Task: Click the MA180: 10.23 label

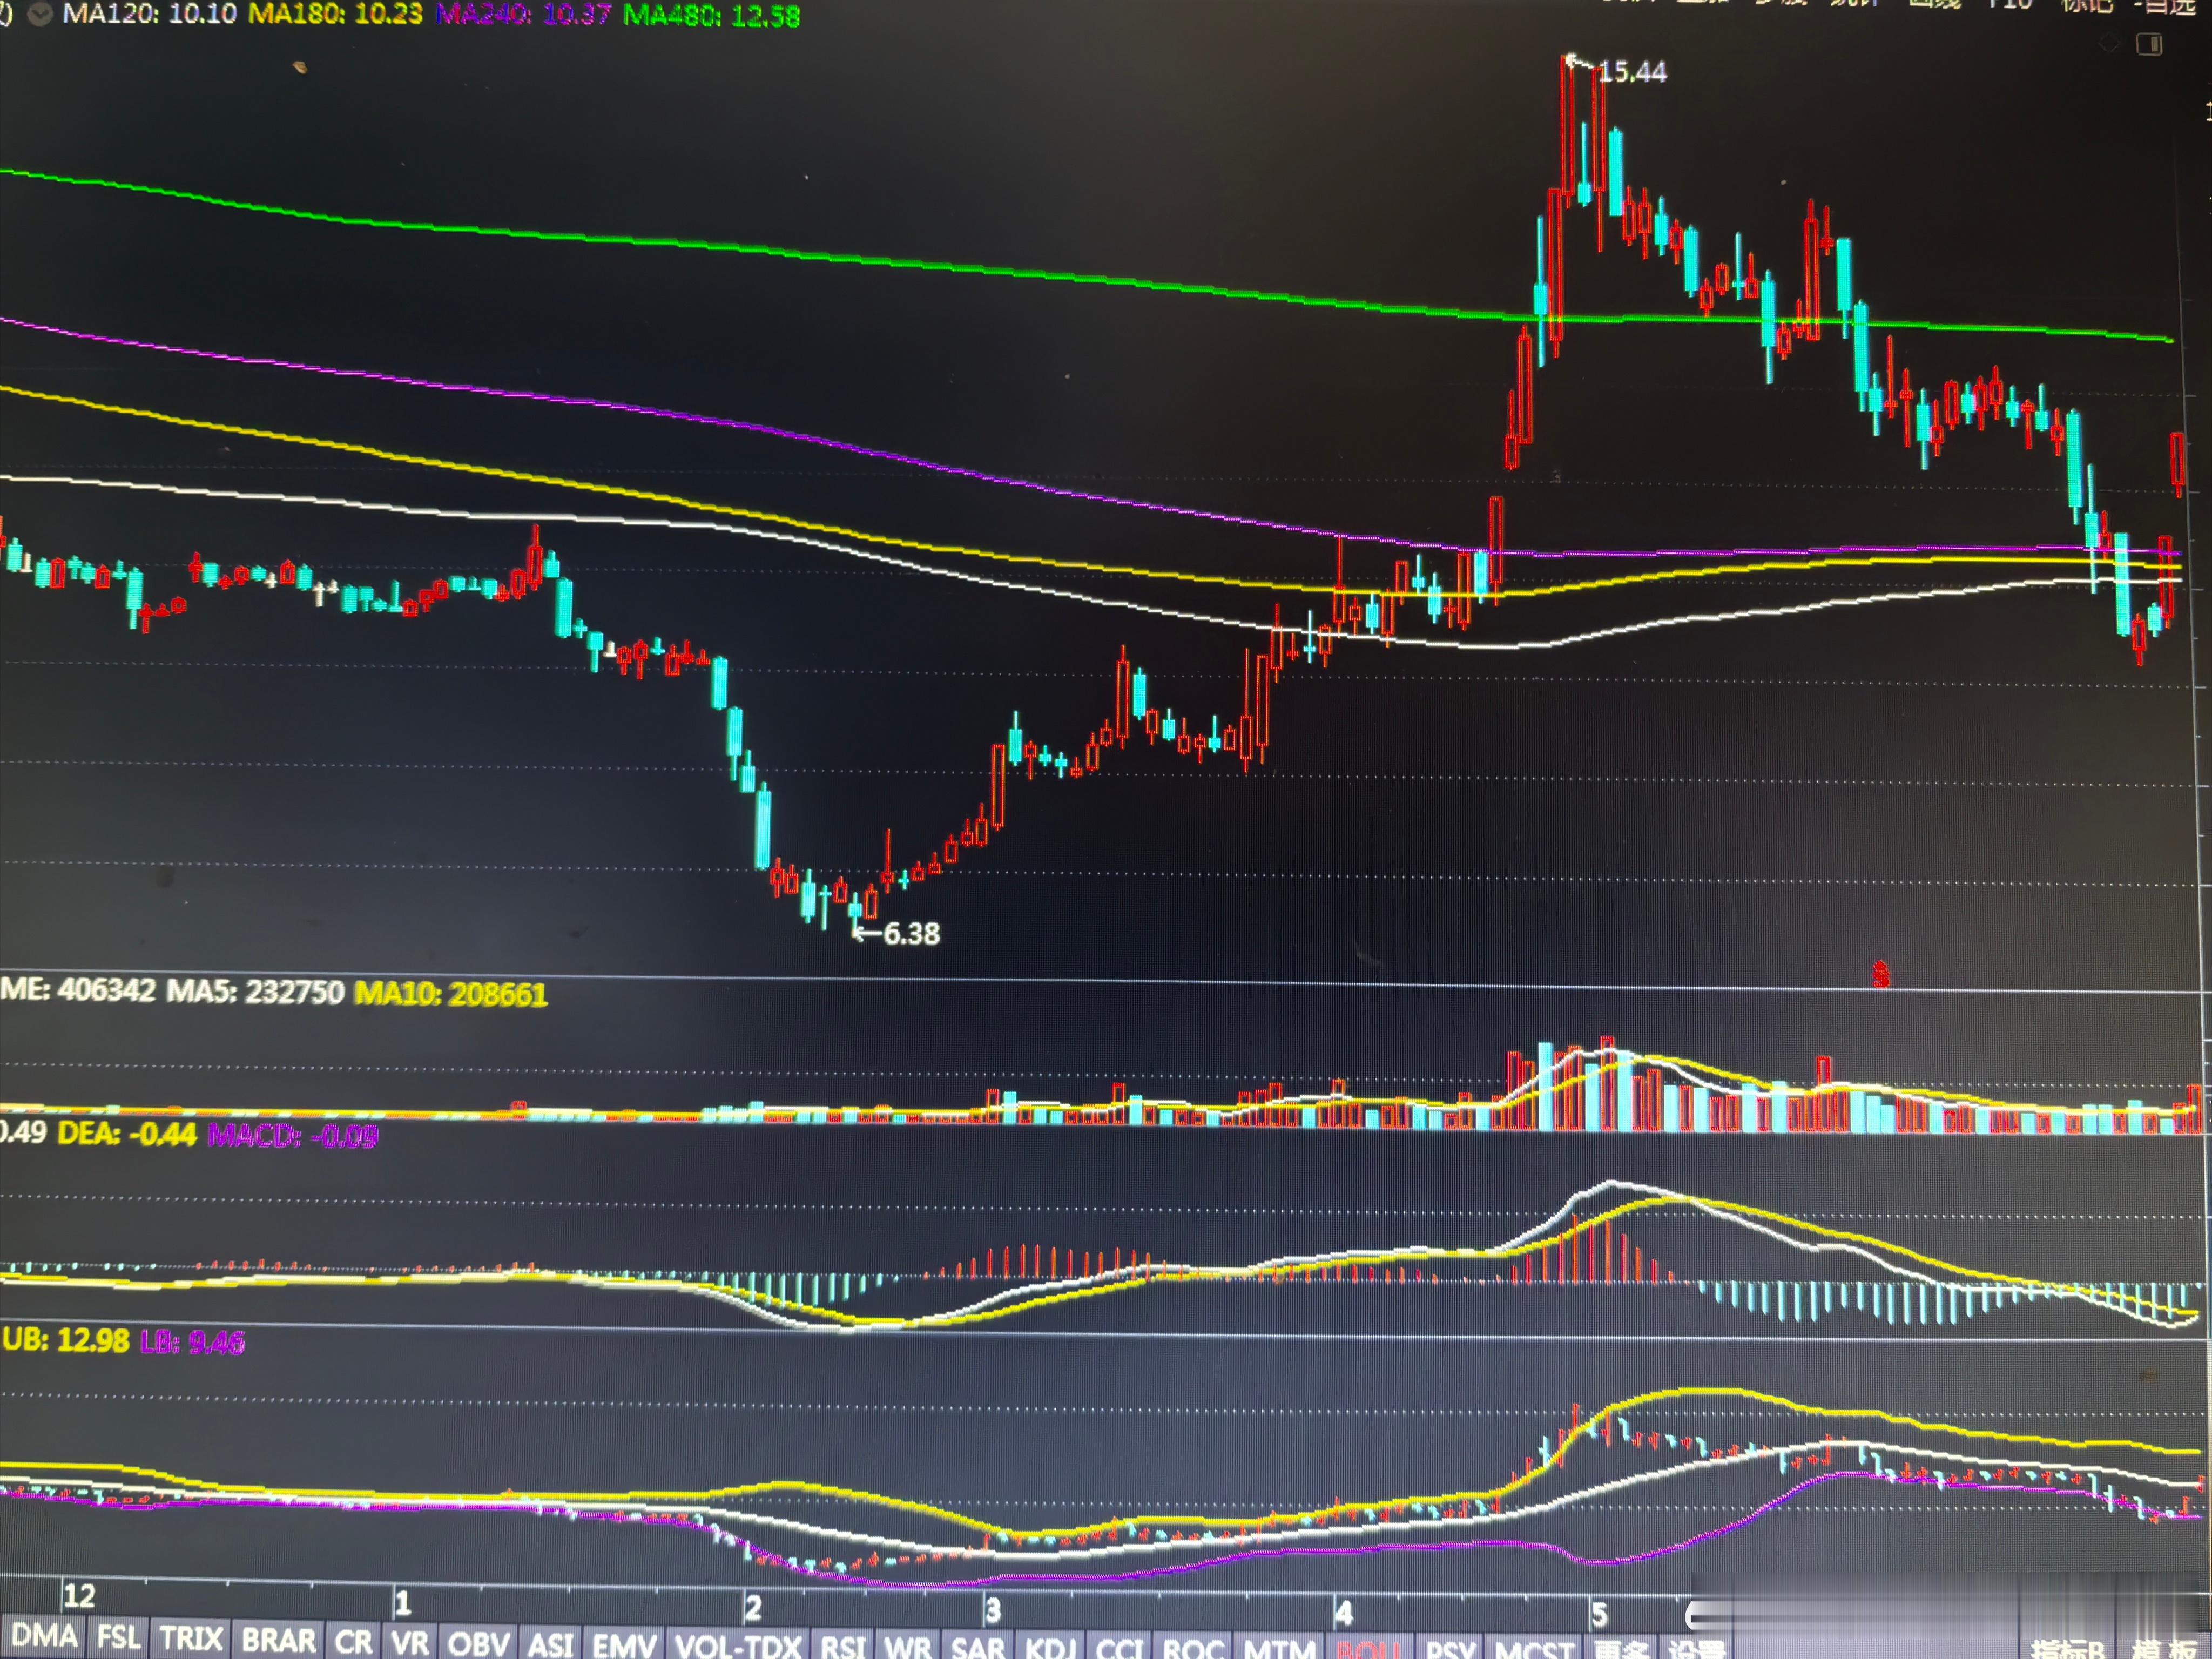Action: click(335, 15)
